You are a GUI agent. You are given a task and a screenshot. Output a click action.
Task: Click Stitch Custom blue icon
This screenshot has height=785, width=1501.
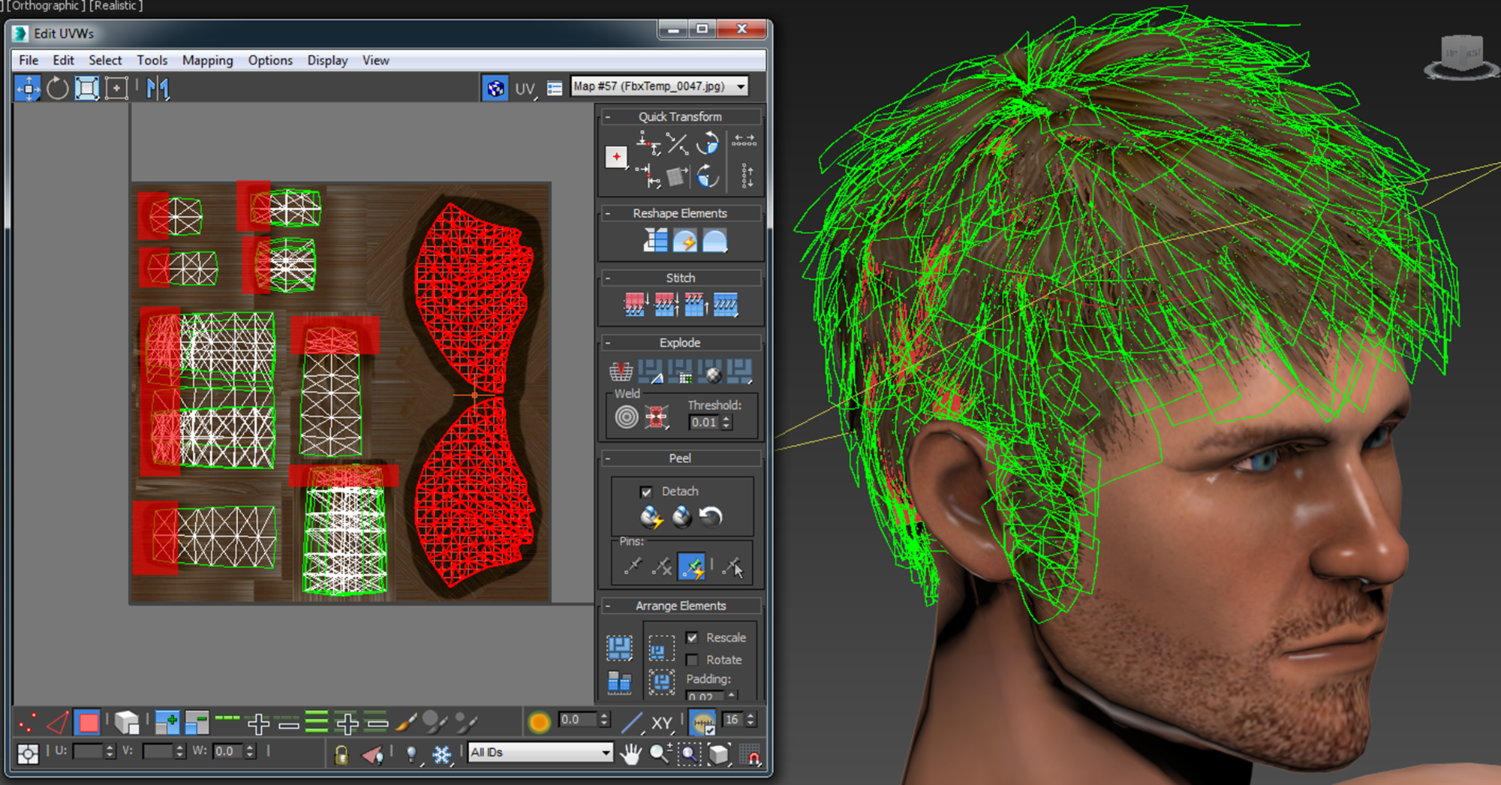(726, 305)
